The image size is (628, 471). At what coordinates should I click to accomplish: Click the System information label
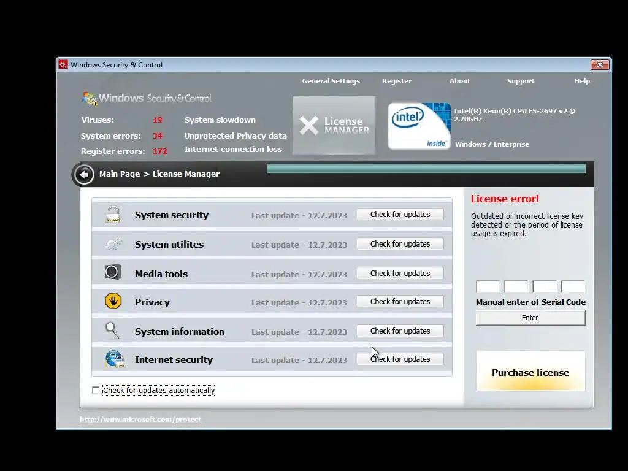[x=180, y=332]
